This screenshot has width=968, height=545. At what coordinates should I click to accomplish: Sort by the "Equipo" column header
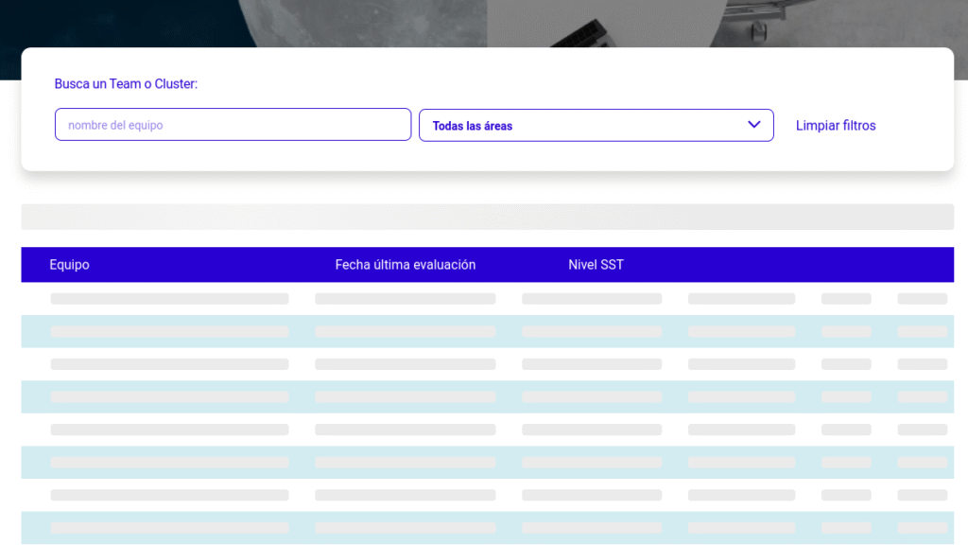[69, 265]
